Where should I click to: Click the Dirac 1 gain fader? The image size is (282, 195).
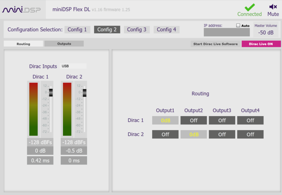[x=51, y=92]
